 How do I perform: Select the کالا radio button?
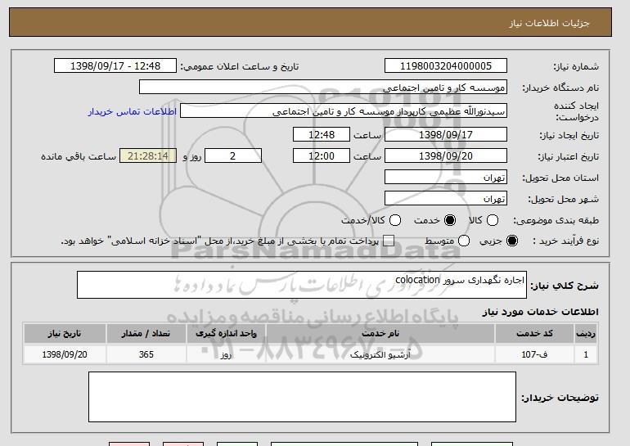tap(493, 220)
